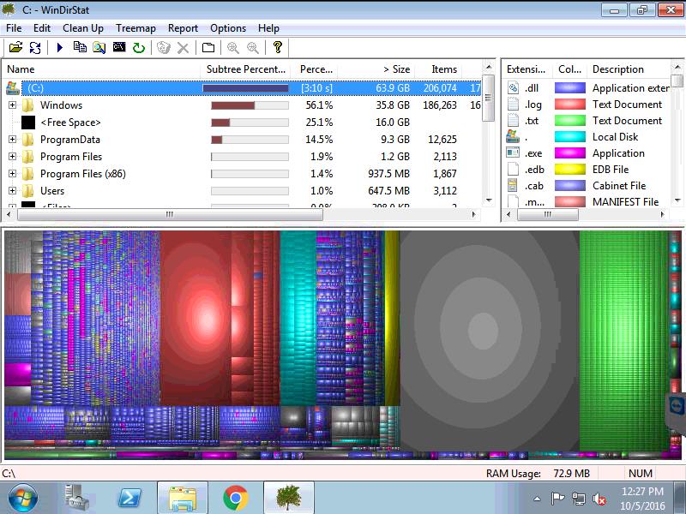Click the Refresh All toolbar icon
The width and height of the screenshot is (686, 514).
pyautogui.click(x=35, y=47)
